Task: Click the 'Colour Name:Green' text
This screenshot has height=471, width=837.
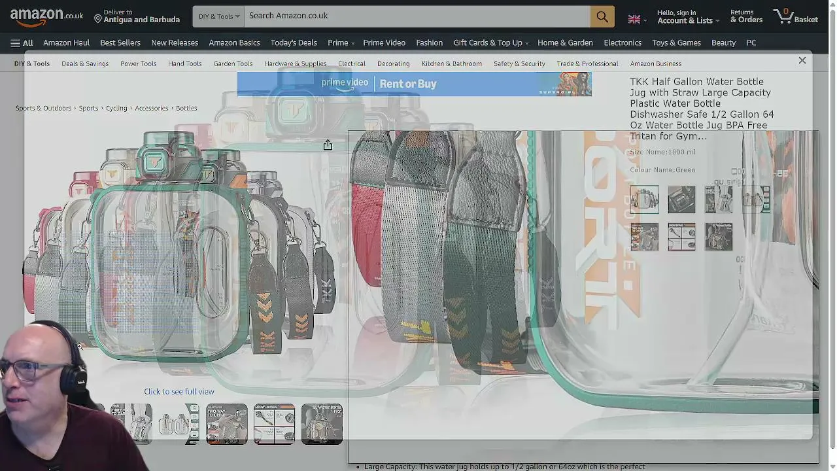Action: pyautogui.click(x=662, y=170)
